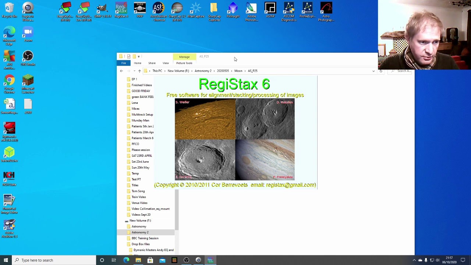Open the Picture Tools ribbon tab

click(x=184, y=63)
